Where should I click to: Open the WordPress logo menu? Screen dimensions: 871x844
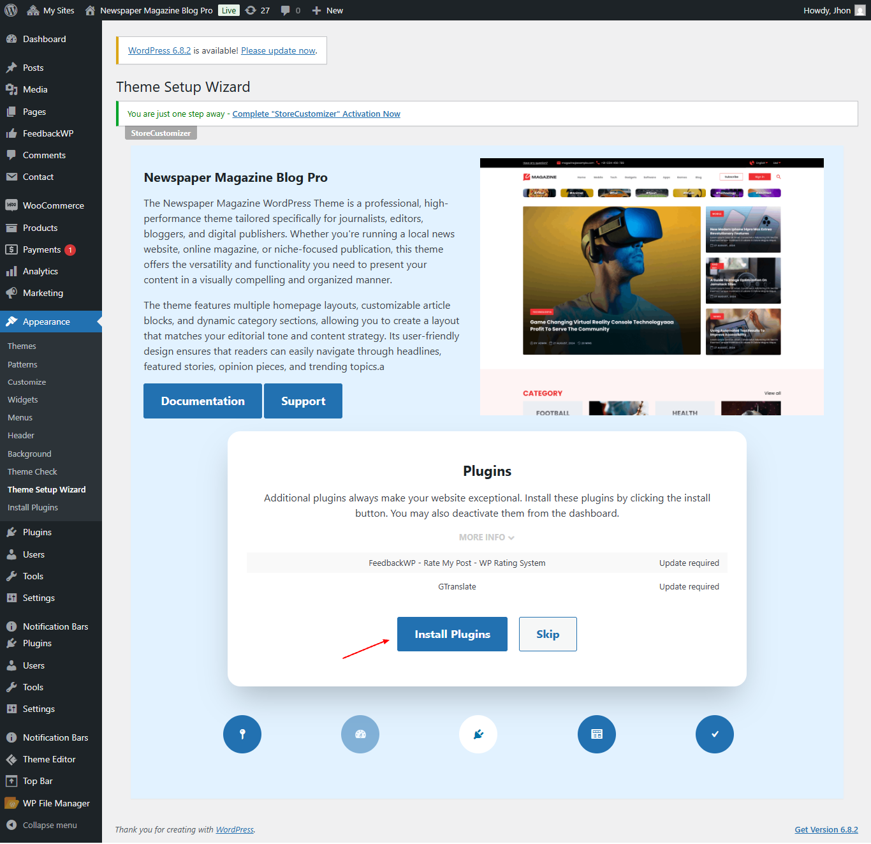pos(11,10)
